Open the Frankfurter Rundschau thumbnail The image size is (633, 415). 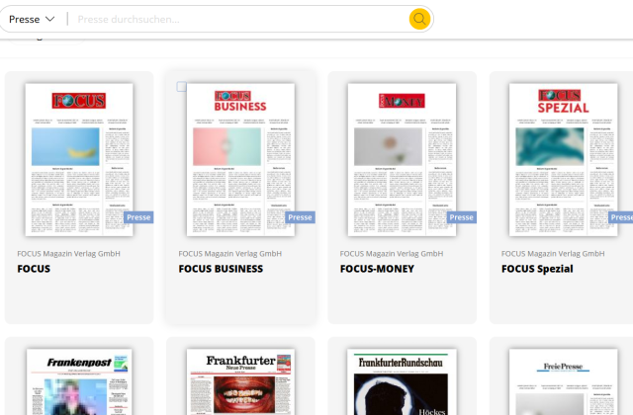coord(403,382)
